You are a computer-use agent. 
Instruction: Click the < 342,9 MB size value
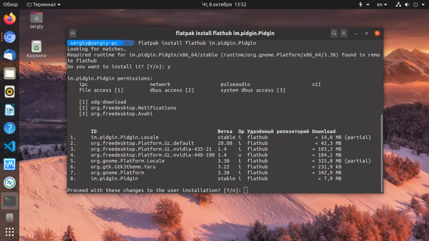point(327,173)
